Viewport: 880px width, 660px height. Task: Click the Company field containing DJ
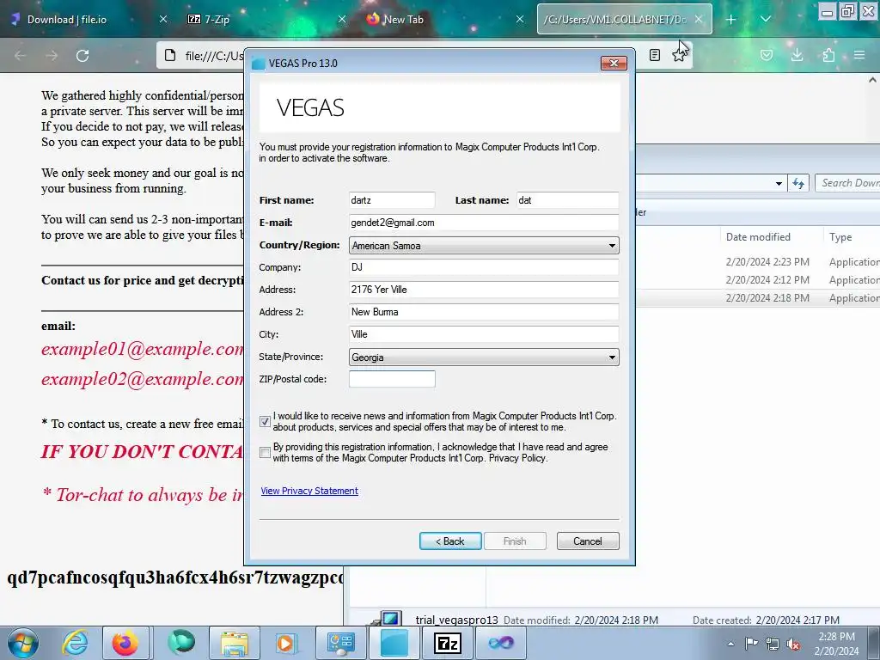(484, 267)
